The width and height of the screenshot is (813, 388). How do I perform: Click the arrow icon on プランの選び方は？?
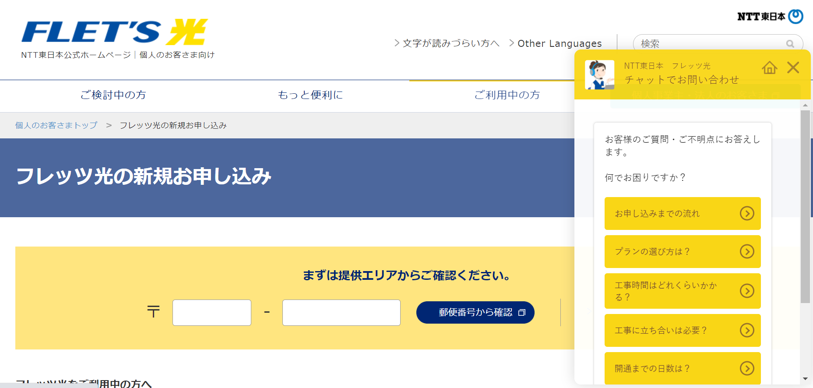point(747,251)
